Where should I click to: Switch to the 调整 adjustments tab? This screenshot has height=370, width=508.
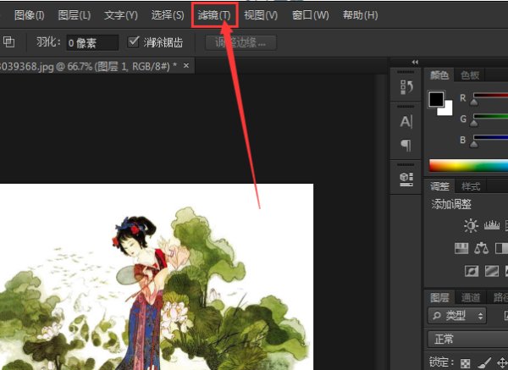[x=439, y=186]
